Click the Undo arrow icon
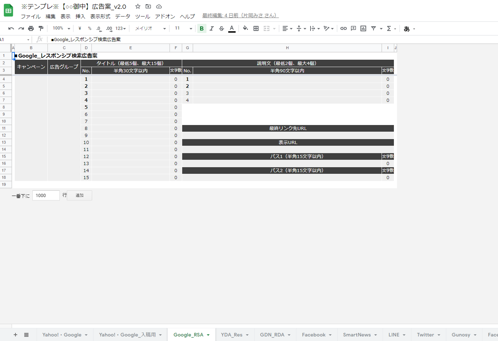 click(11, 29)
